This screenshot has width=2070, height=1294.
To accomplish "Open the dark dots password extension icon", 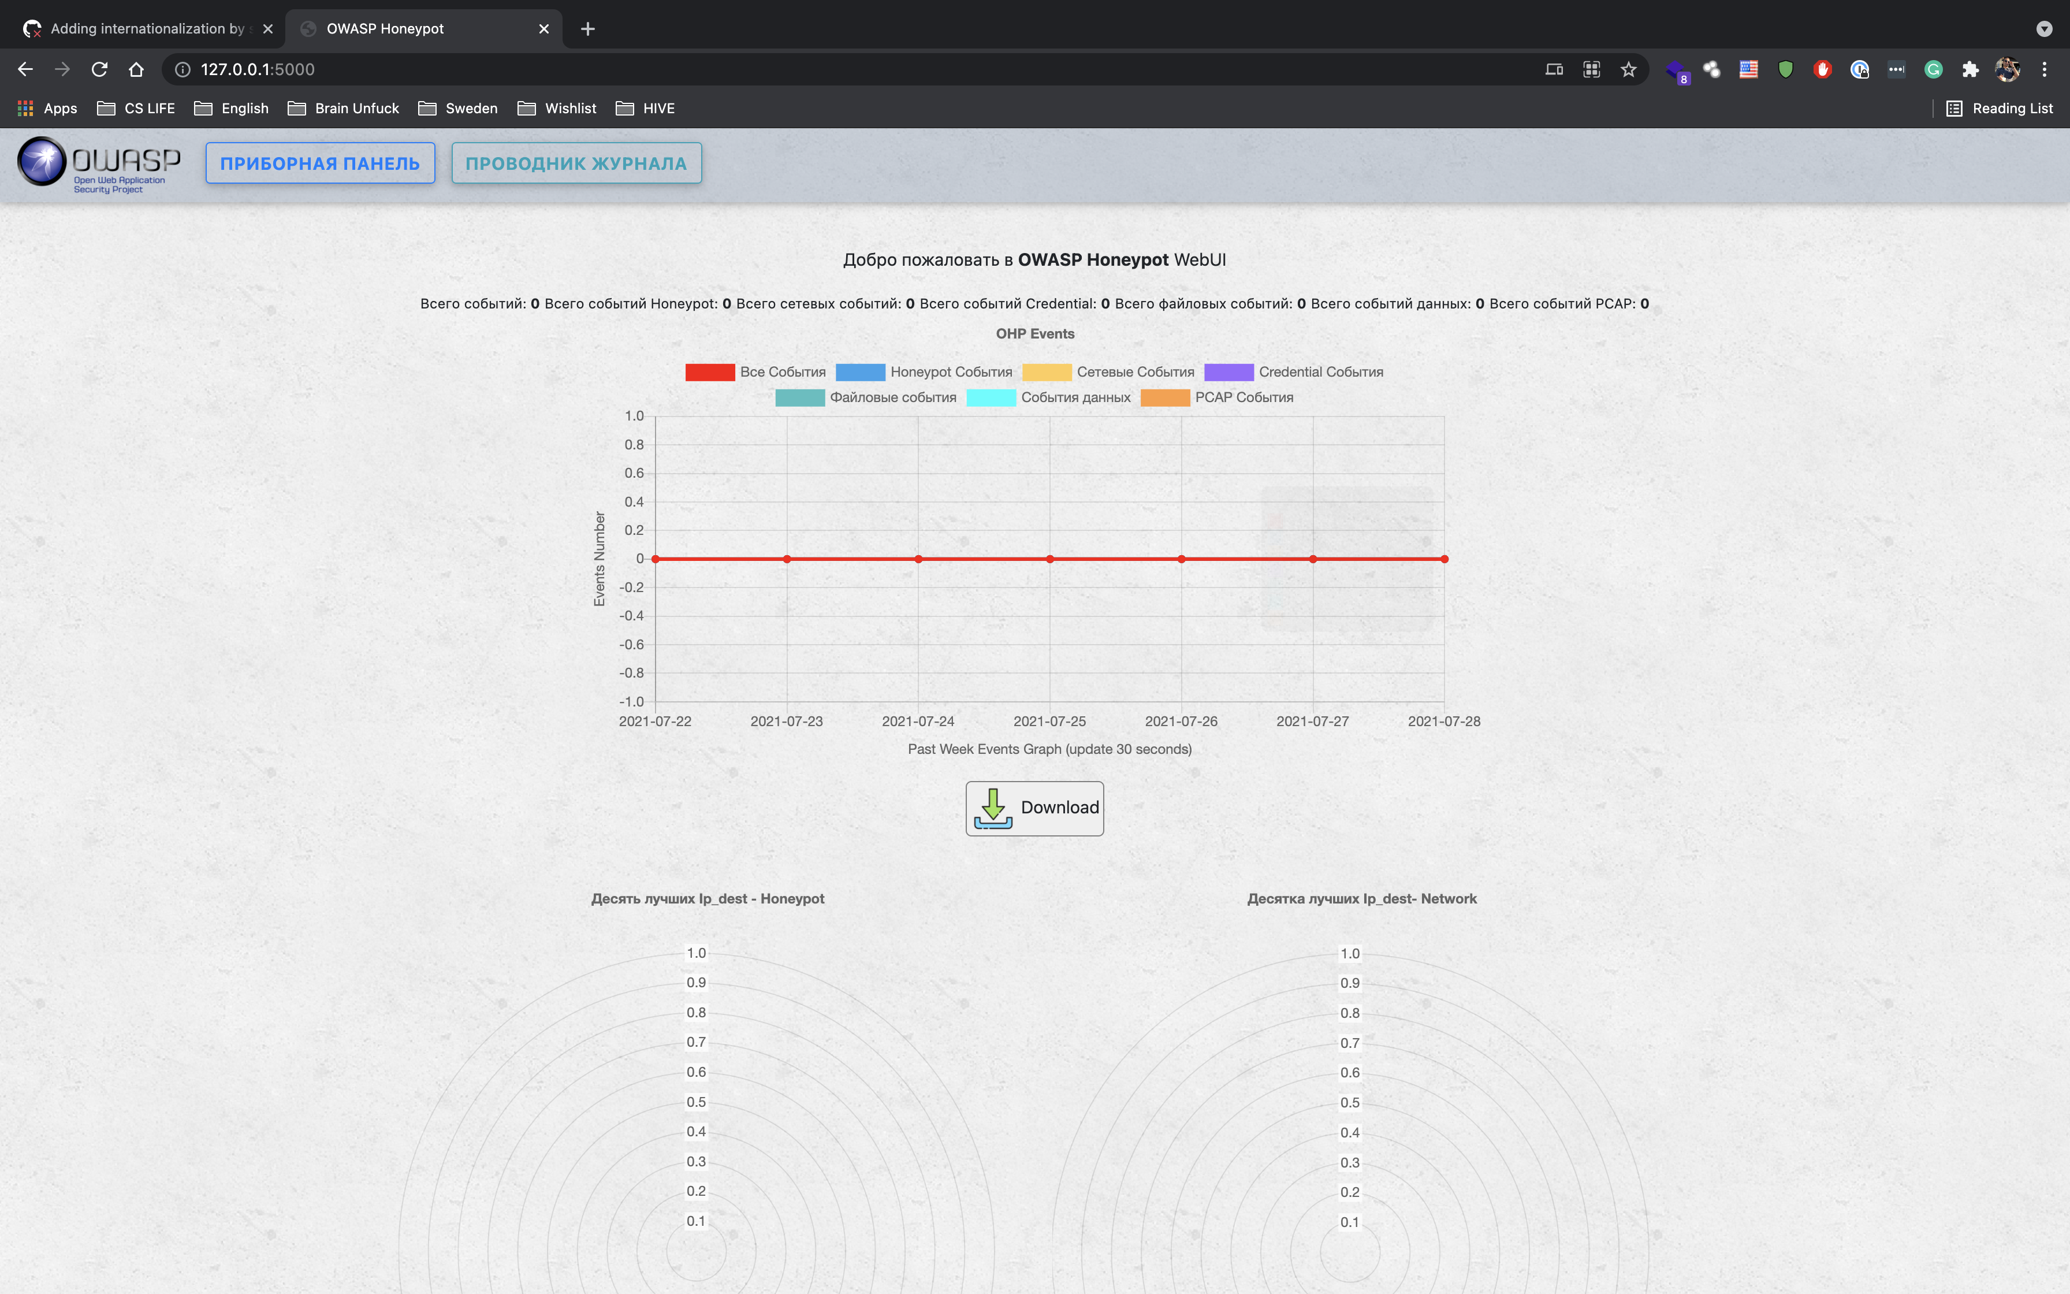I will point(1896,69).
